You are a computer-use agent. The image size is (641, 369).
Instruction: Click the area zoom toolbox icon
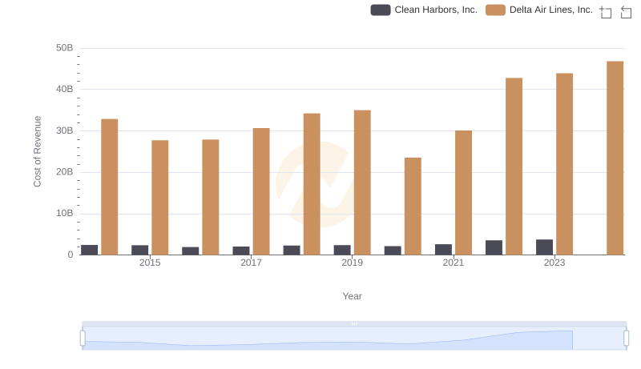tap(606, 12)
